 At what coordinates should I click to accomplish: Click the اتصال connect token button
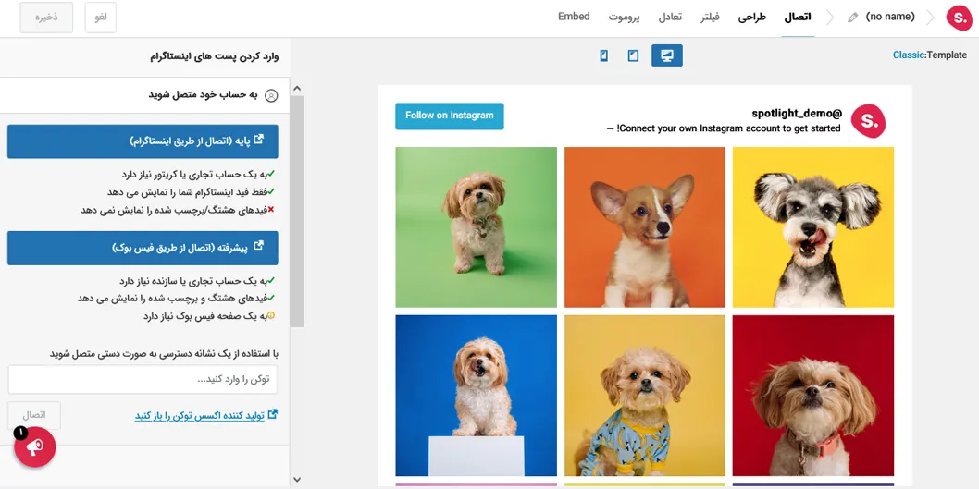[x=34, y=415]
